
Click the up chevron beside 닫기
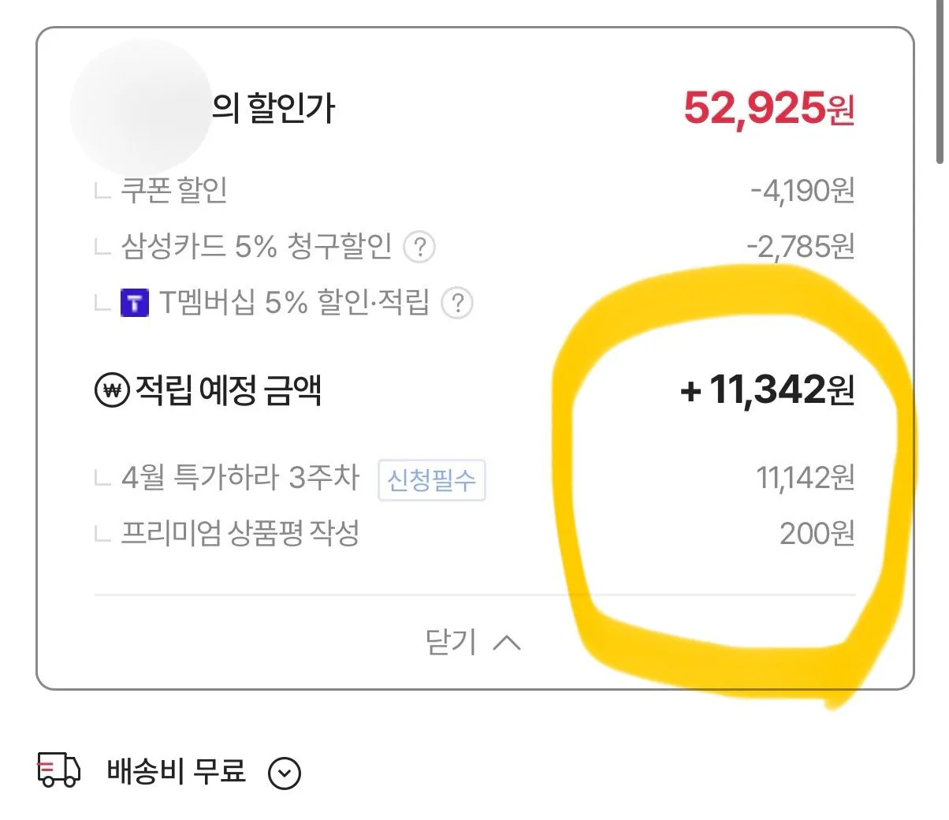coord(507,642)
